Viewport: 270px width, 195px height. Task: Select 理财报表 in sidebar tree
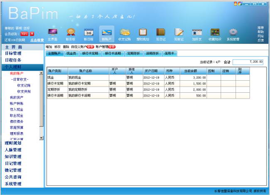(17, 133)
